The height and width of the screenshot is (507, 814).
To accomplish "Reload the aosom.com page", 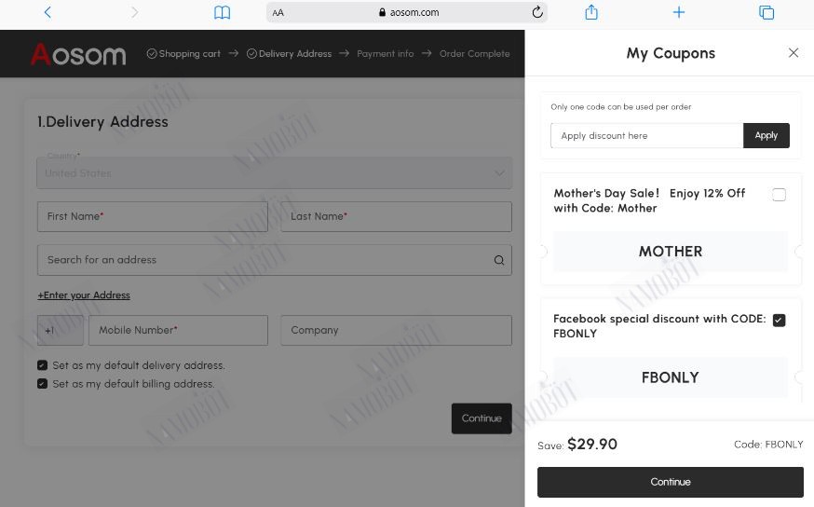I will (537, 12).
